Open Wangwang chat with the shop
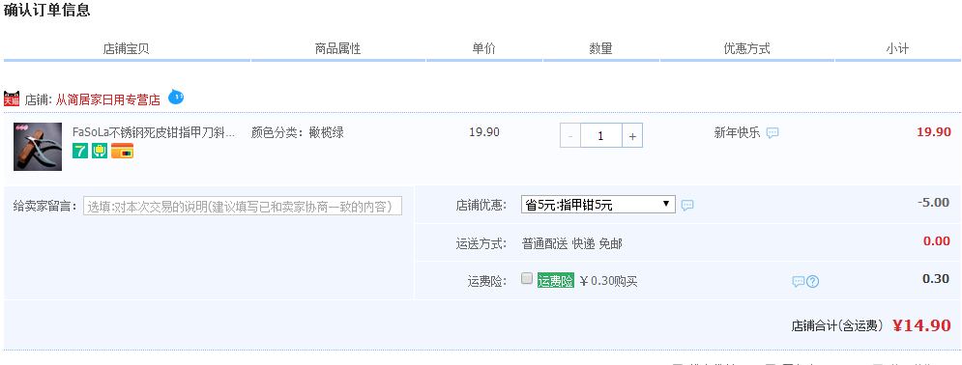 (176, 97)
